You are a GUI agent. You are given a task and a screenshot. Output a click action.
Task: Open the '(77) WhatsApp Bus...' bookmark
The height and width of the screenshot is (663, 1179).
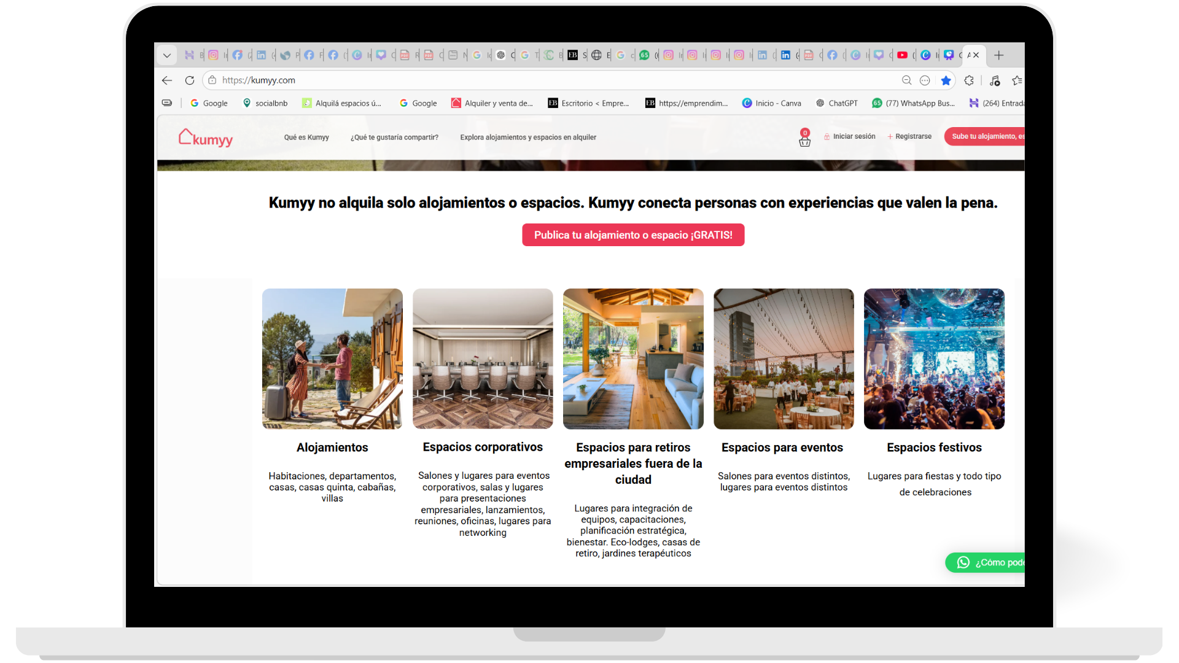(x=913, y=103)
